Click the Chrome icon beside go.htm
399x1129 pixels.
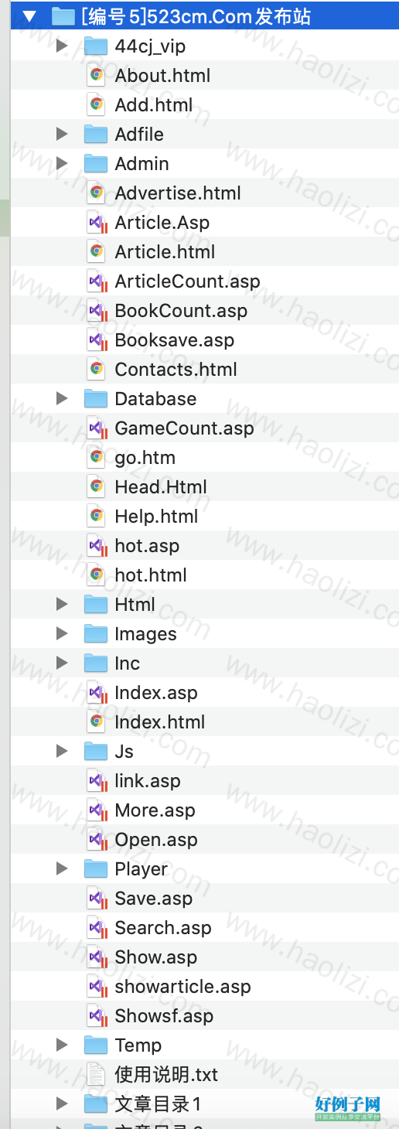pos(96,458)
